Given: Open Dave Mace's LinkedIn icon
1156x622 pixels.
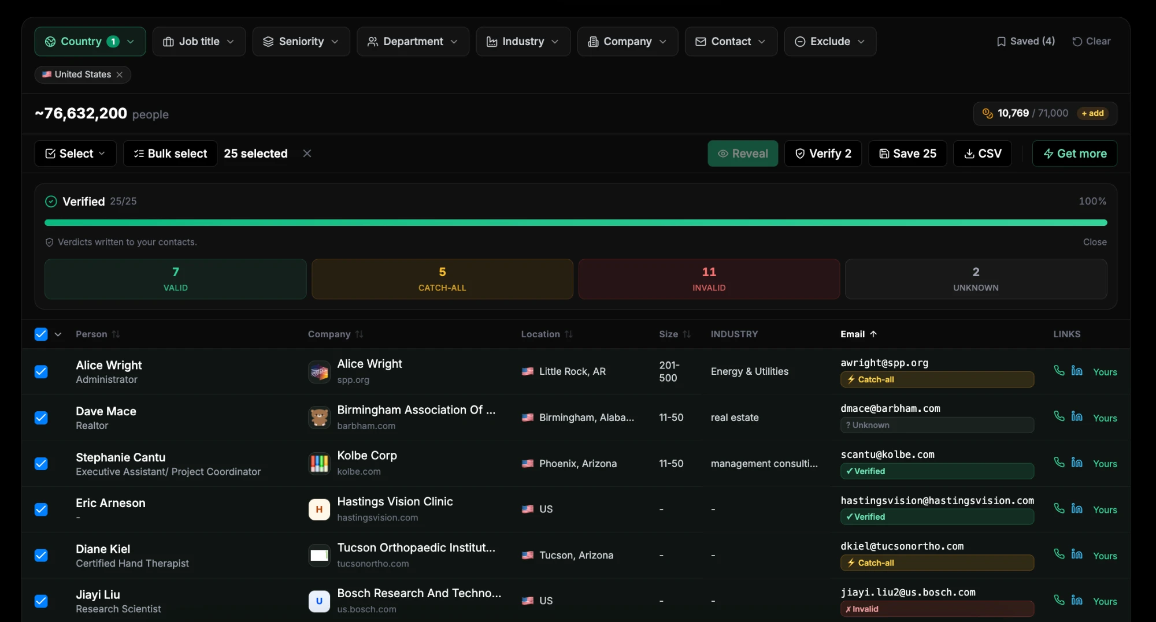Looking at the screenshot, I should coord(1077,416).
